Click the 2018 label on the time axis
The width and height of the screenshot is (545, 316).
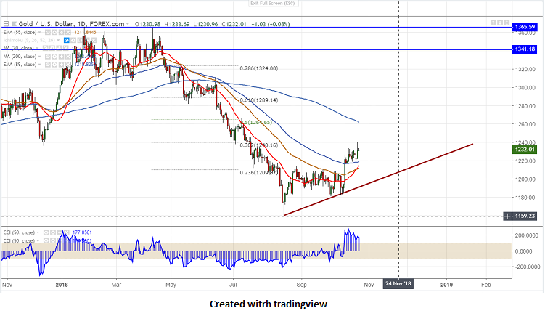click(62, 285)
